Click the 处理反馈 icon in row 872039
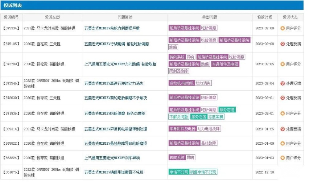 click(x=283, y=98)
